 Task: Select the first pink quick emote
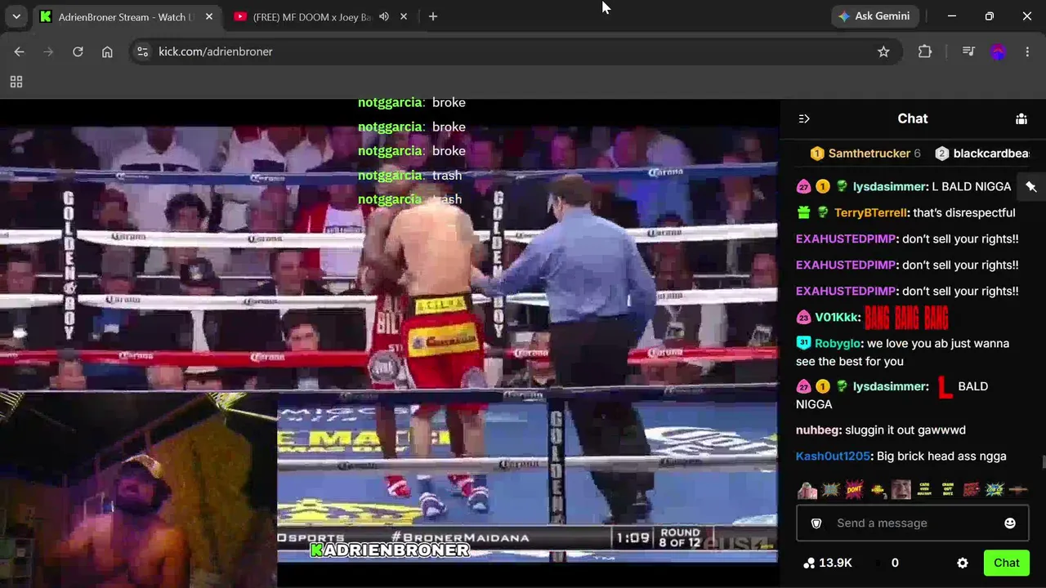tap(807, 490)
